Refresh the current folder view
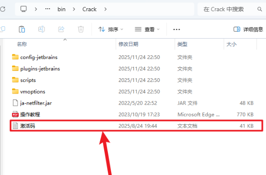Screen dimensions: 266x175 coord(3,9)
